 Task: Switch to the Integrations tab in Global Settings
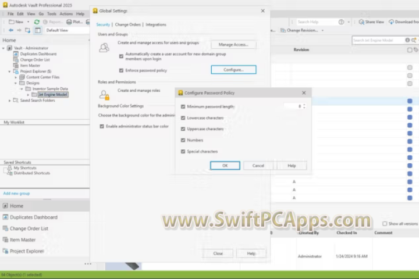click(156, 24)
